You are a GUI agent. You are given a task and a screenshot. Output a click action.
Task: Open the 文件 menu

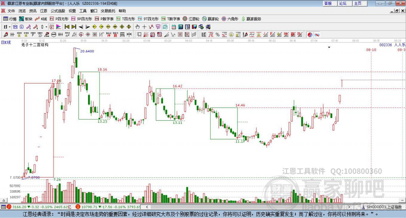click(11, 11)
